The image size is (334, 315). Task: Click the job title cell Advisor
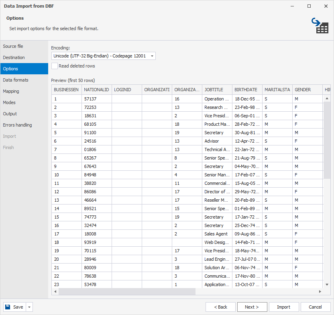[217, 141]
